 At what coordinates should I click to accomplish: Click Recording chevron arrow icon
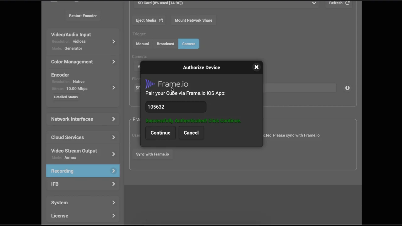tap(114, 171)
